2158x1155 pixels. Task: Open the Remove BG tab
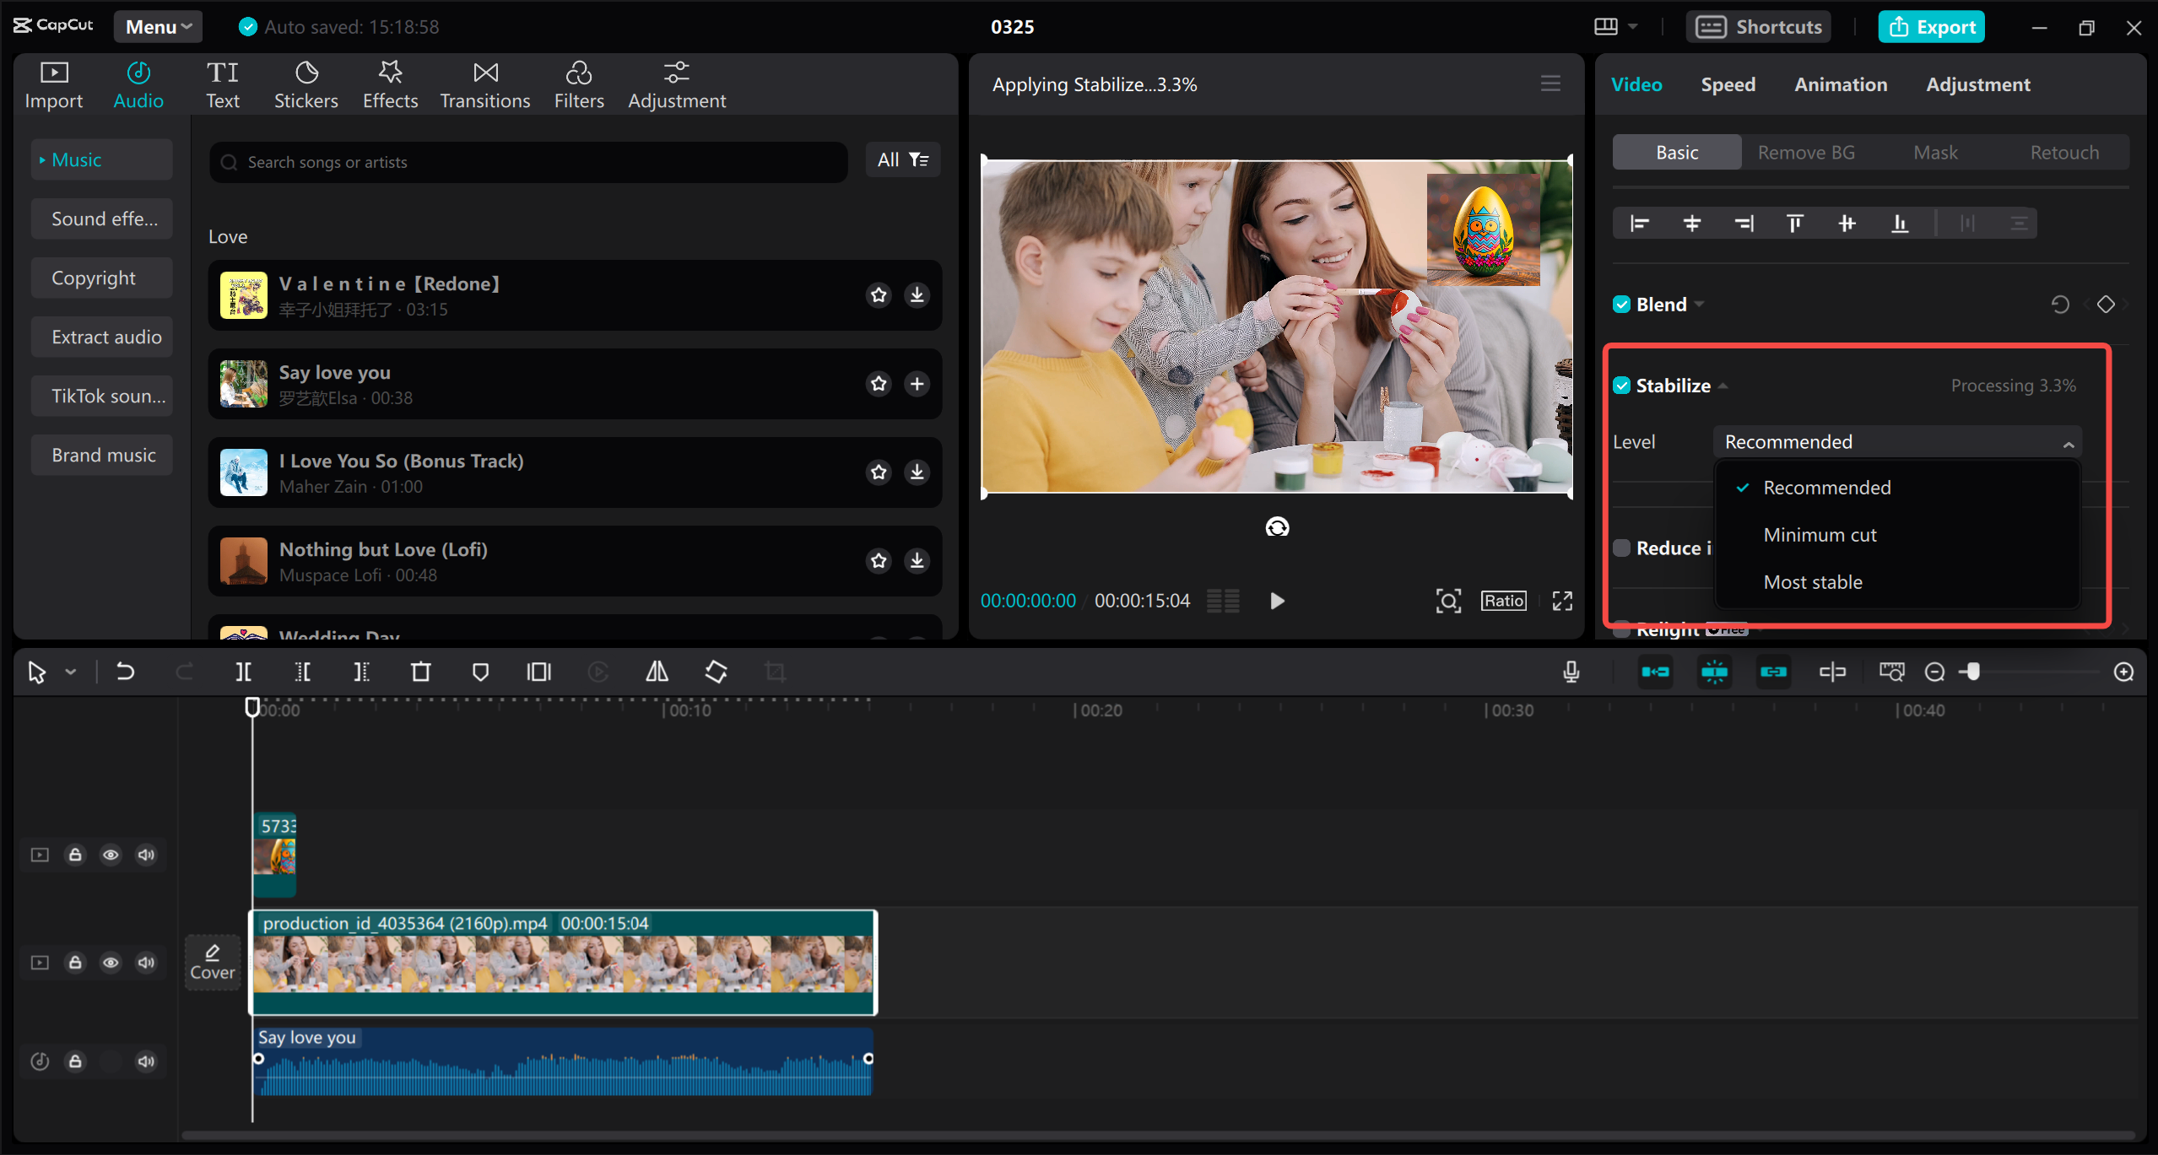tap(1805, 152)
